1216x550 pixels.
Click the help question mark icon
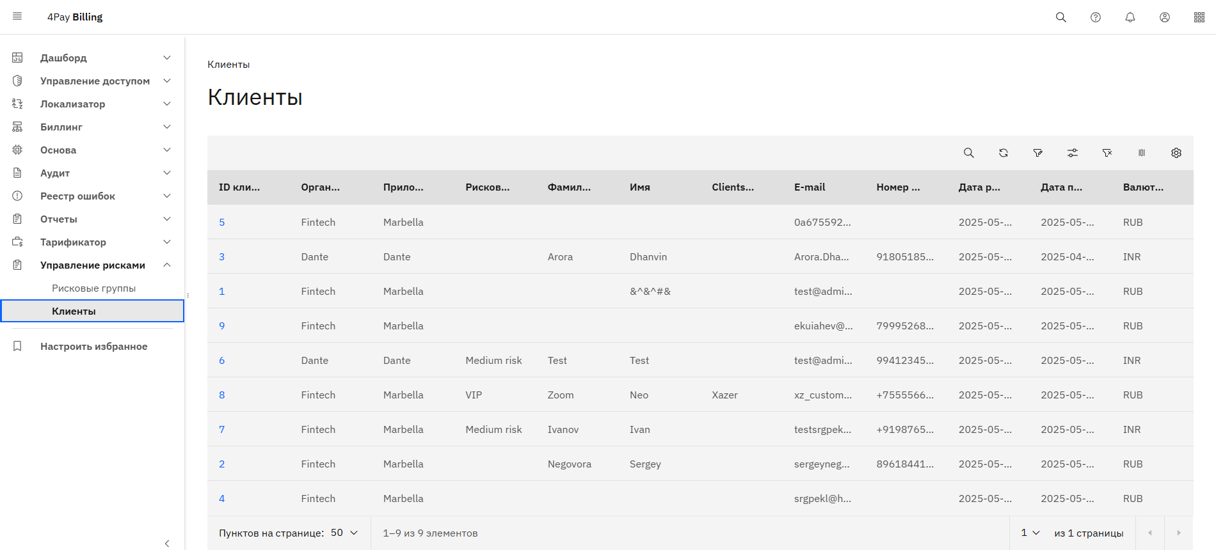[x=1095, y=17]
